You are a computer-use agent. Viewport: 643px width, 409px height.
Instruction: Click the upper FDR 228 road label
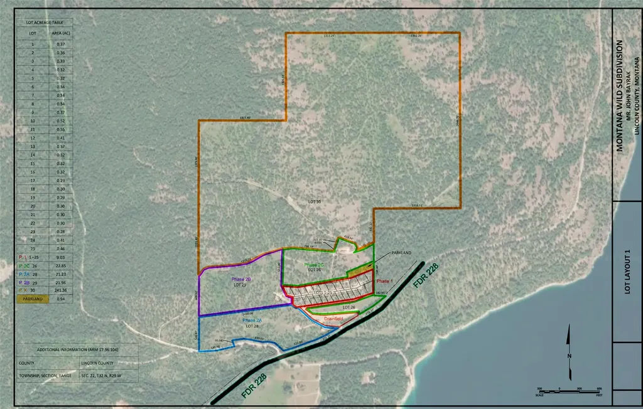pyautogui.click(x=426, y=276)
